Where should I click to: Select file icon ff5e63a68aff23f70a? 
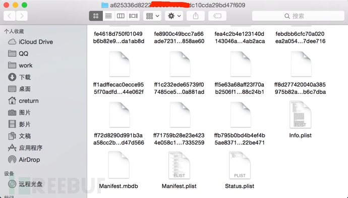click(241, 64)
